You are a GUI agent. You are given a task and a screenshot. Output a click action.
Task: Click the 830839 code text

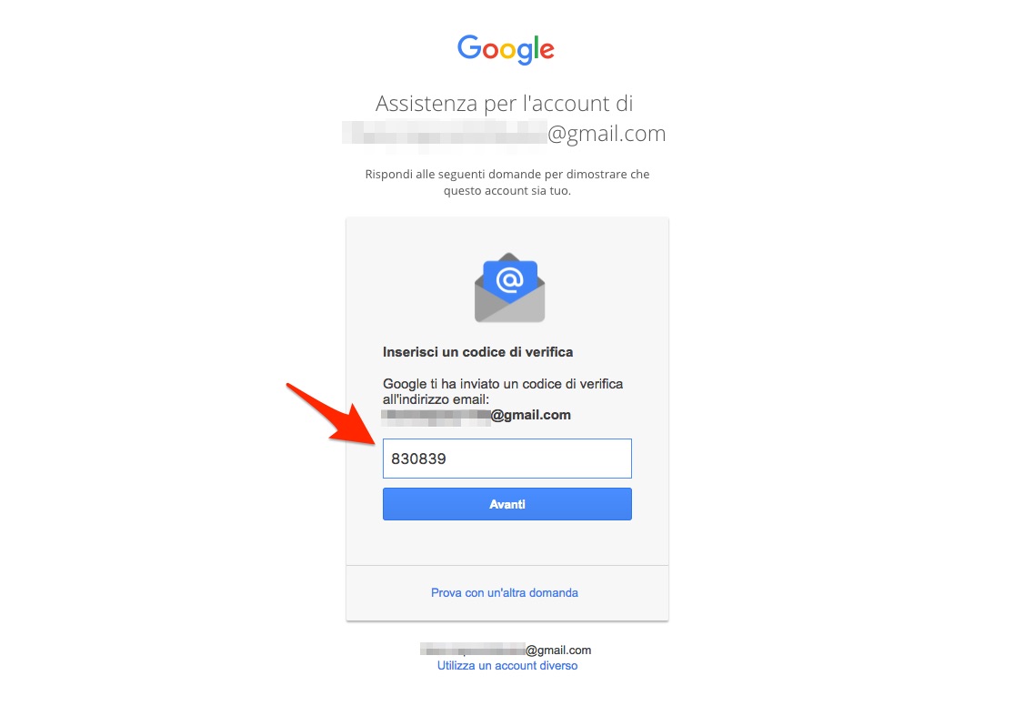point(418,459)
